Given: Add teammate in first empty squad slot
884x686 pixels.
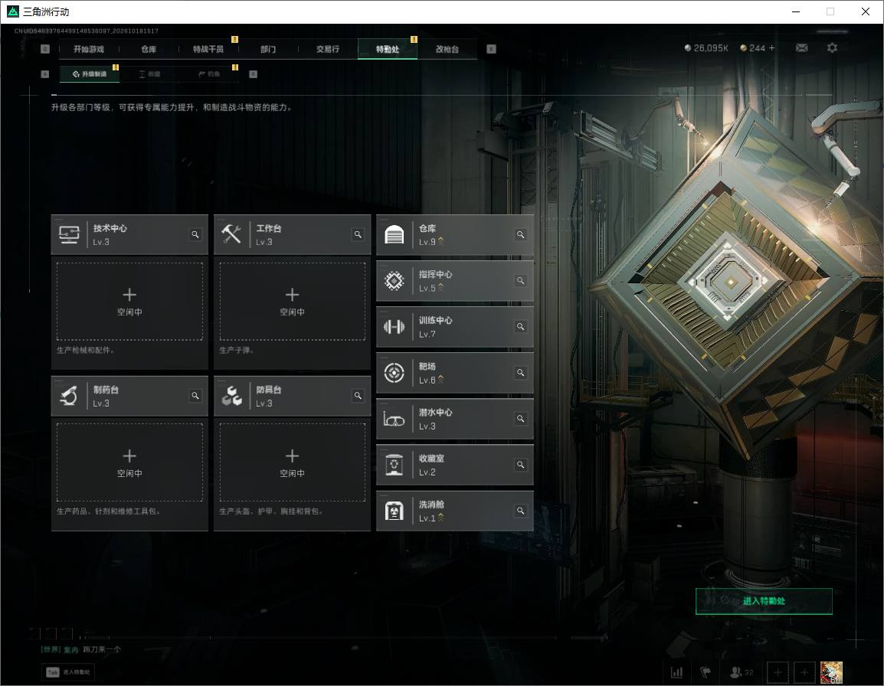Looking at the screenshot, I should pos(778,672).
